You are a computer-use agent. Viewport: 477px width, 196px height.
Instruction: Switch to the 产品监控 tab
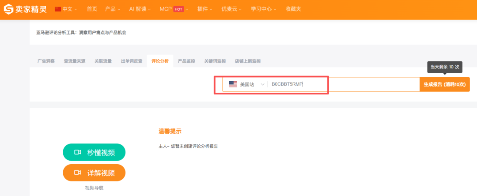tap(186, 61)
